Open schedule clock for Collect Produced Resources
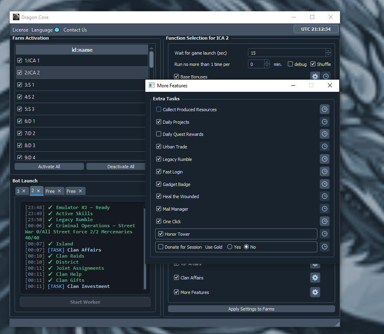Viewport: 384px width, 334px height. click(x=325, y=109)
